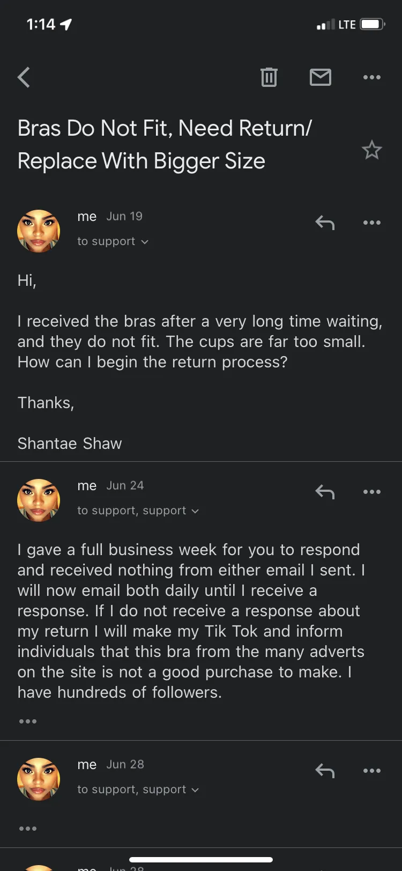
Task: Expand recipient details on Jun 19 message
Action: (113, 241)
